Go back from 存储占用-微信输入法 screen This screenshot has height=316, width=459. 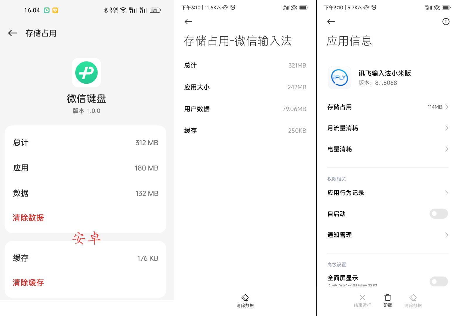[x=188, y=22]
